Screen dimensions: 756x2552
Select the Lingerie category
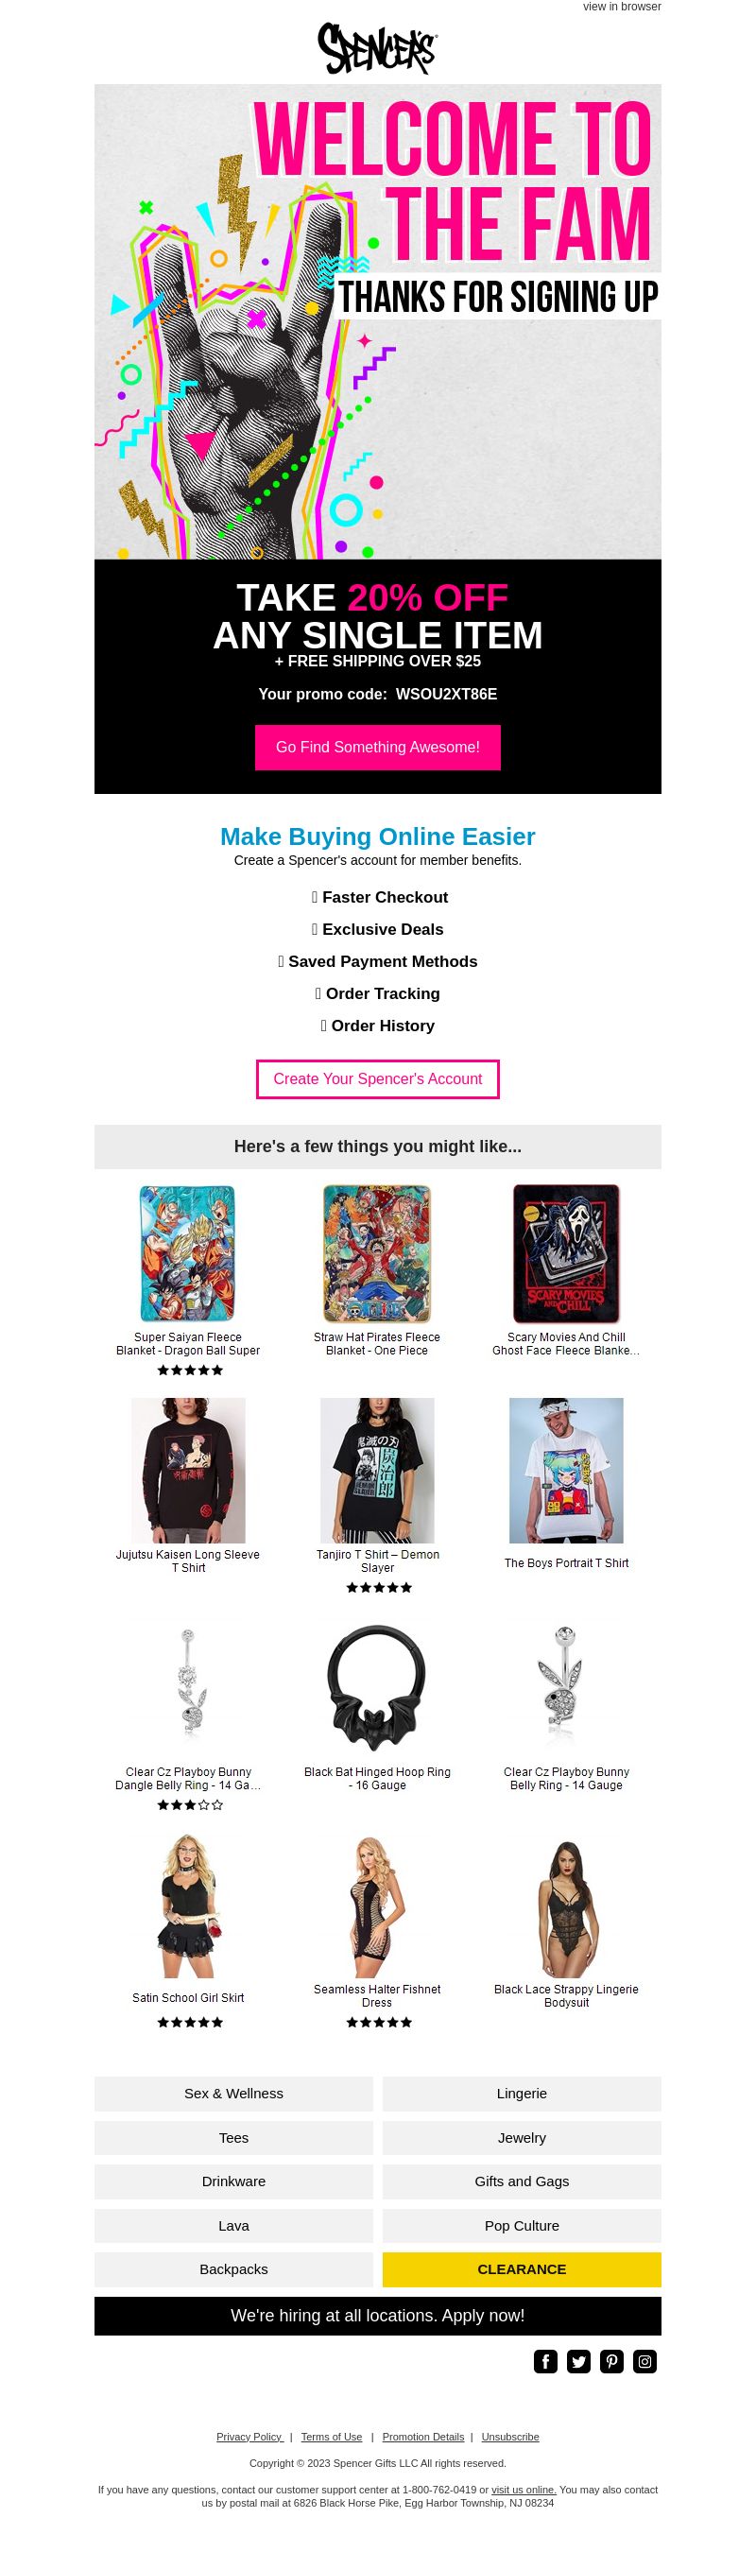pyautogui.click(x=522, y=2094)
